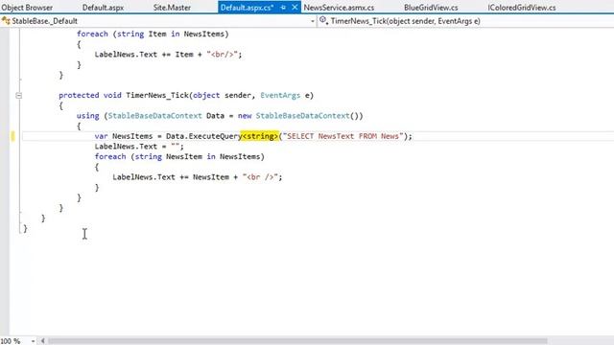Pin the Default.aspx.cs tab
614x345 pixels.
pyautogui.click(x=283, y=8)
